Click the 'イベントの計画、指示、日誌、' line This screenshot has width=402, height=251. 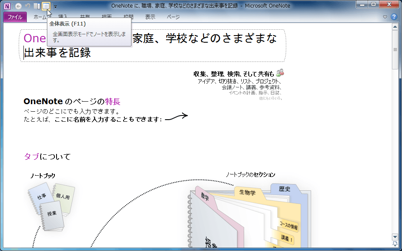point(255,93)
